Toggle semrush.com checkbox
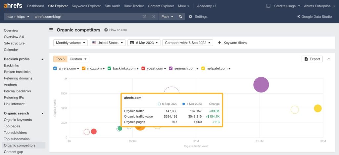This screenshot has height=155, width=339. 170,68
